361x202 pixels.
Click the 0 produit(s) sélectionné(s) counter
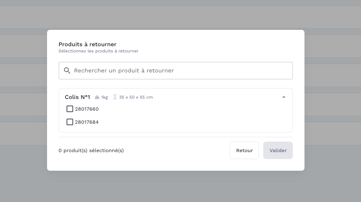coord(91,150)
